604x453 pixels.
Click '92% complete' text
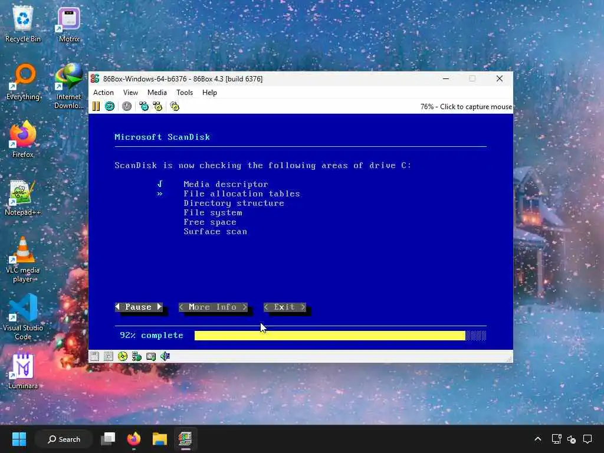point(152,336)
